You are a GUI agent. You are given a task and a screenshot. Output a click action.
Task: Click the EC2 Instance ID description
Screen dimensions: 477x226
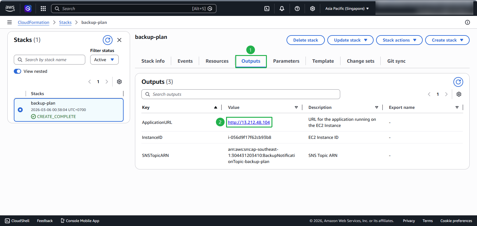coord(323,137)
